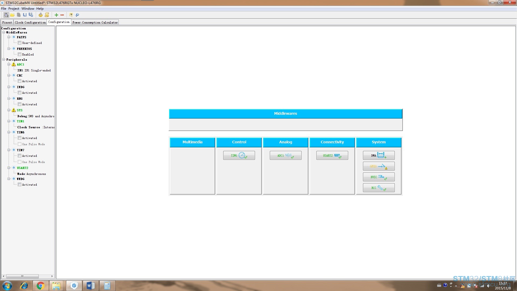Screen dimensions: 517x291
Task: Switch to STM32CubeMX taskbar icon
Action: (74, 286)
